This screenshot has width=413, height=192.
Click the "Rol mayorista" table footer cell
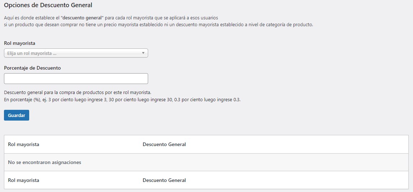point(23,180)
